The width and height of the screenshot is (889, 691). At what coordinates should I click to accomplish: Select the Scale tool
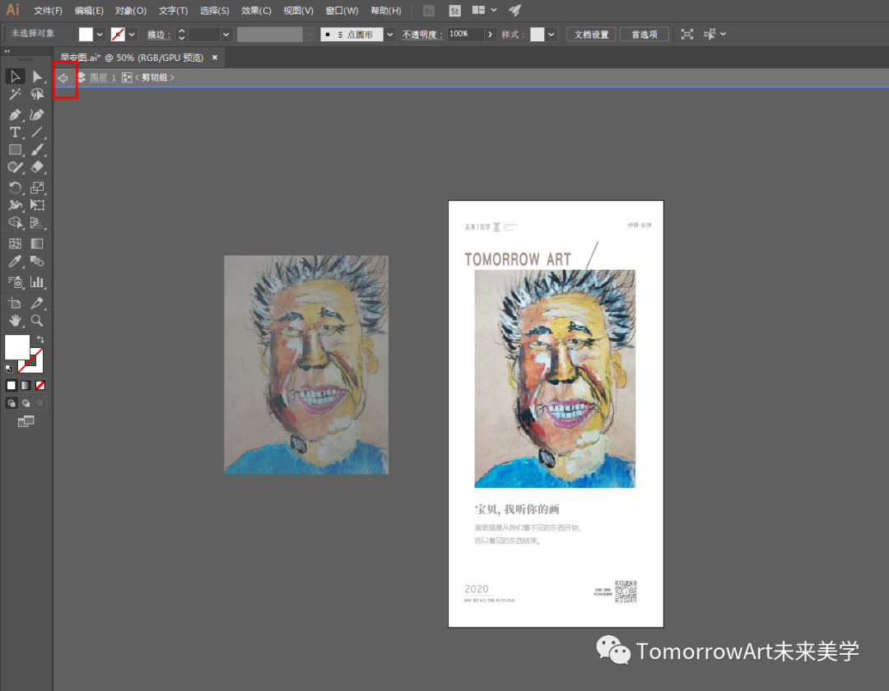(37, 188)
